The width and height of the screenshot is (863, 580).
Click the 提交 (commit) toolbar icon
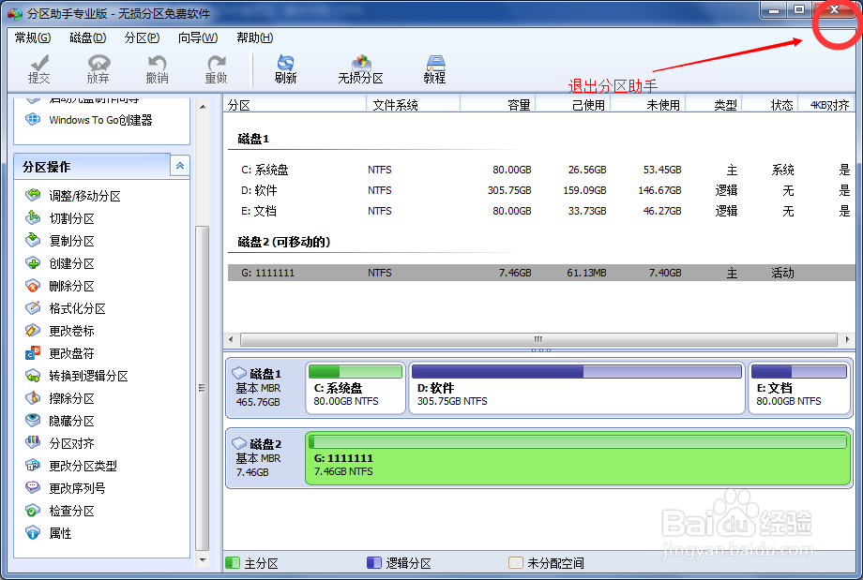point(39,68)
